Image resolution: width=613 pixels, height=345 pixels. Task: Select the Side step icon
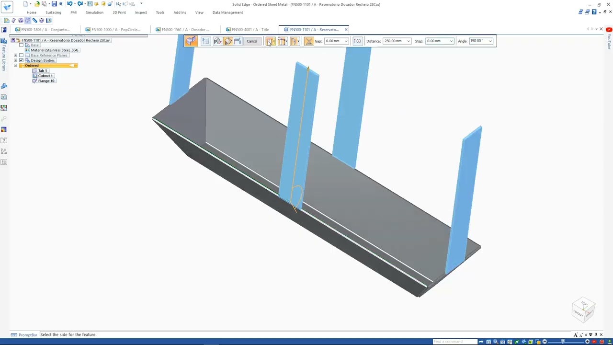228,41
